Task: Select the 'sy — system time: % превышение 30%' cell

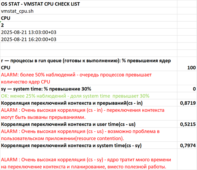Action: pyautogui.click(x=46, y=89)
